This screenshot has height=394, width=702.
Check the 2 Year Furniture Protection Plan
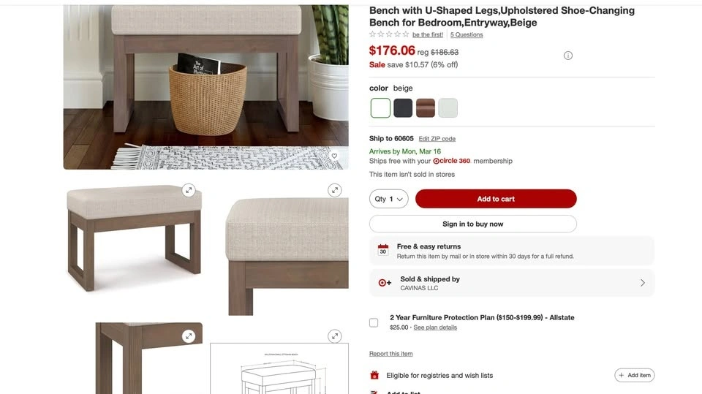(374, 323)
